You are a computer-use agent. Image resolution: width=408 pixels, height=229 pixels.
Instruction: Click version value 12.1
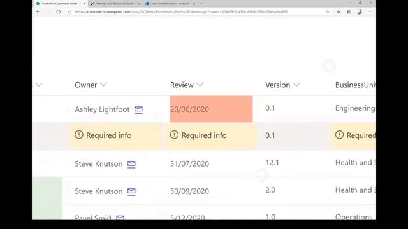272,163
